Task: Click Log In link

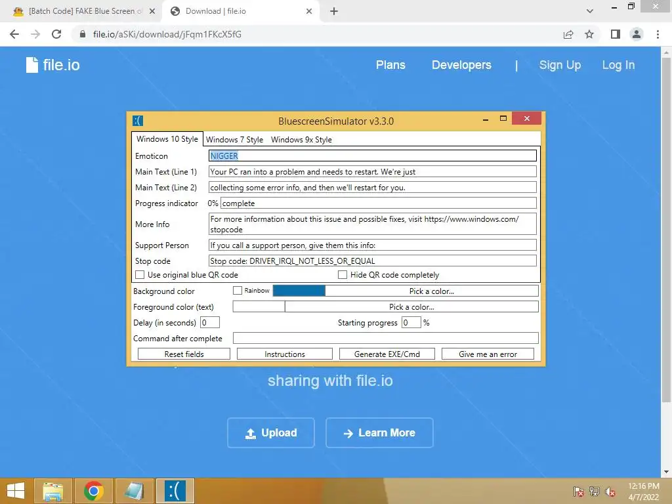Action: click(618, 65)
